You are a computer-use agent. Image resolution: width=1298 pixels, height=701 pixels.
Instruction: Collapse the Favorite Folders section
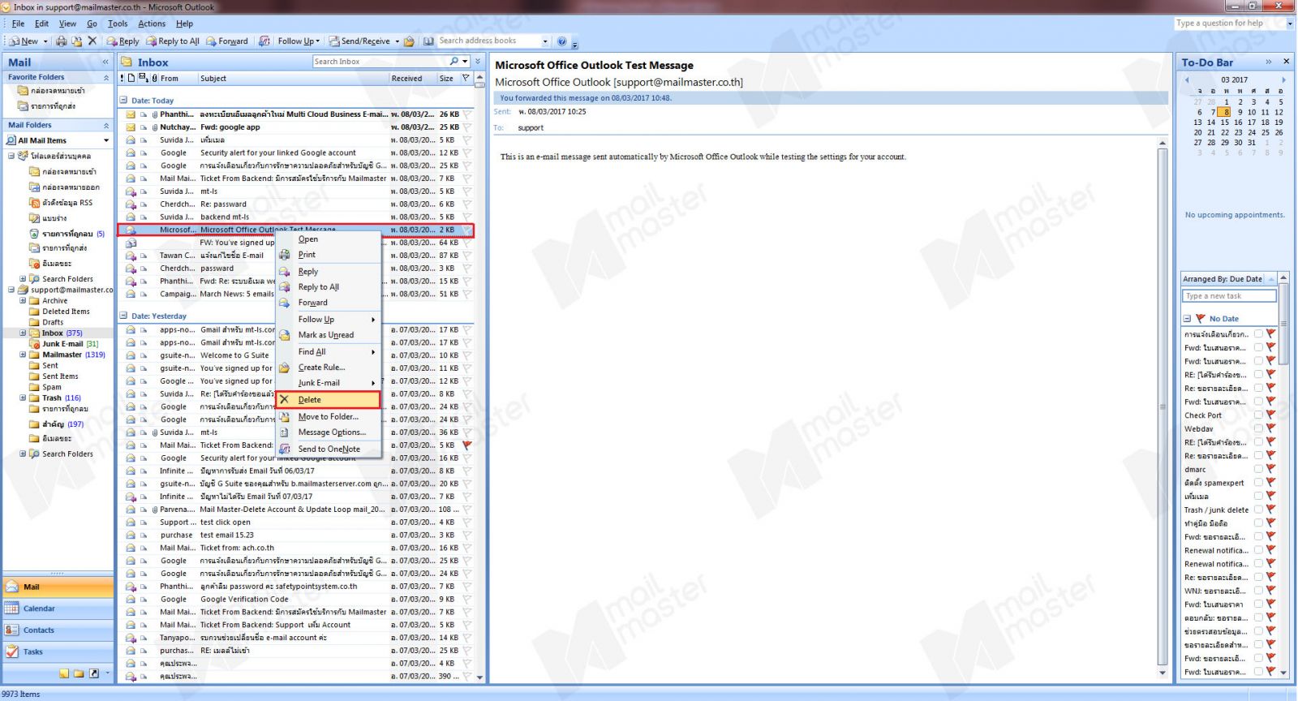point(106,78)
